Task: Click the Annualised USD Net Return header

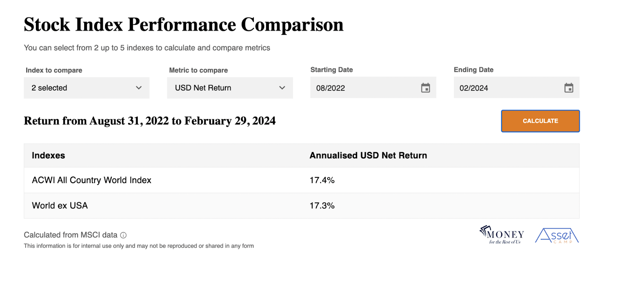Action: click(368, 156)
